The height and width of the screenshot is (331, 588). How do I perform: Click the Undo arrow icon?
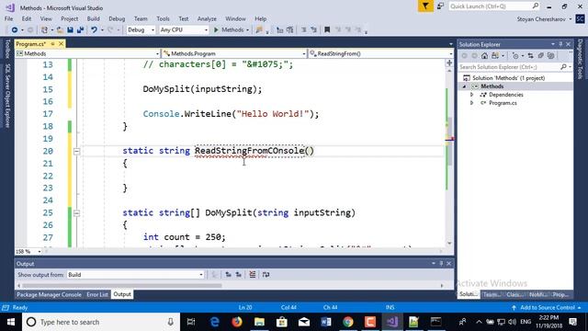click(94, 29)
